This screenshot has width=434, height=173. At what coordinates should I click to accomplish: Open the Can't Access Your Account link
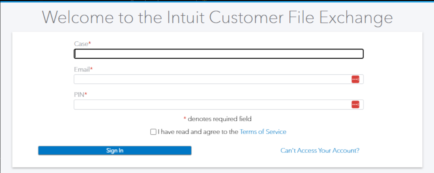click(x=320, y=150)
